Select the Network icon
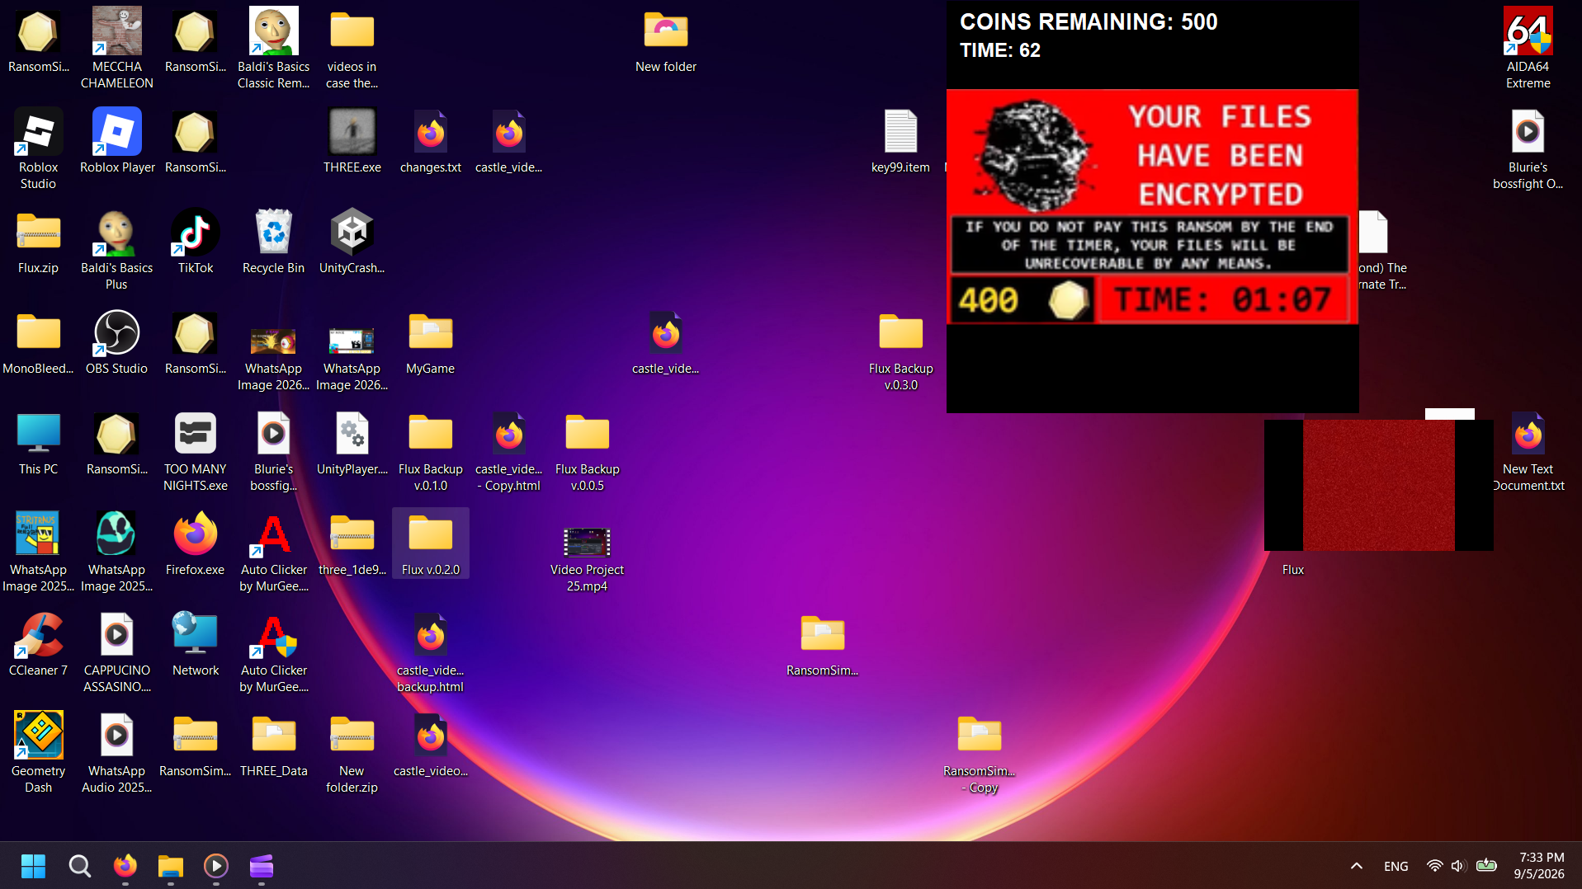1582x889 pixels. point(196,644)
